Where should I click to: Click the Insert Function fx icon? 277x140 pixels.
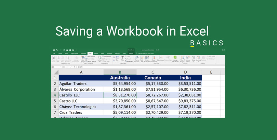(x=75, y=67)
